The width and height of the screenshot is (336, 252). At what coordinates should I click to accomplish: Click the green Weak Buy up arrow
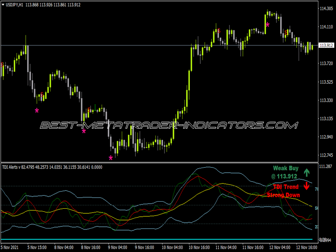click(307, 173)
